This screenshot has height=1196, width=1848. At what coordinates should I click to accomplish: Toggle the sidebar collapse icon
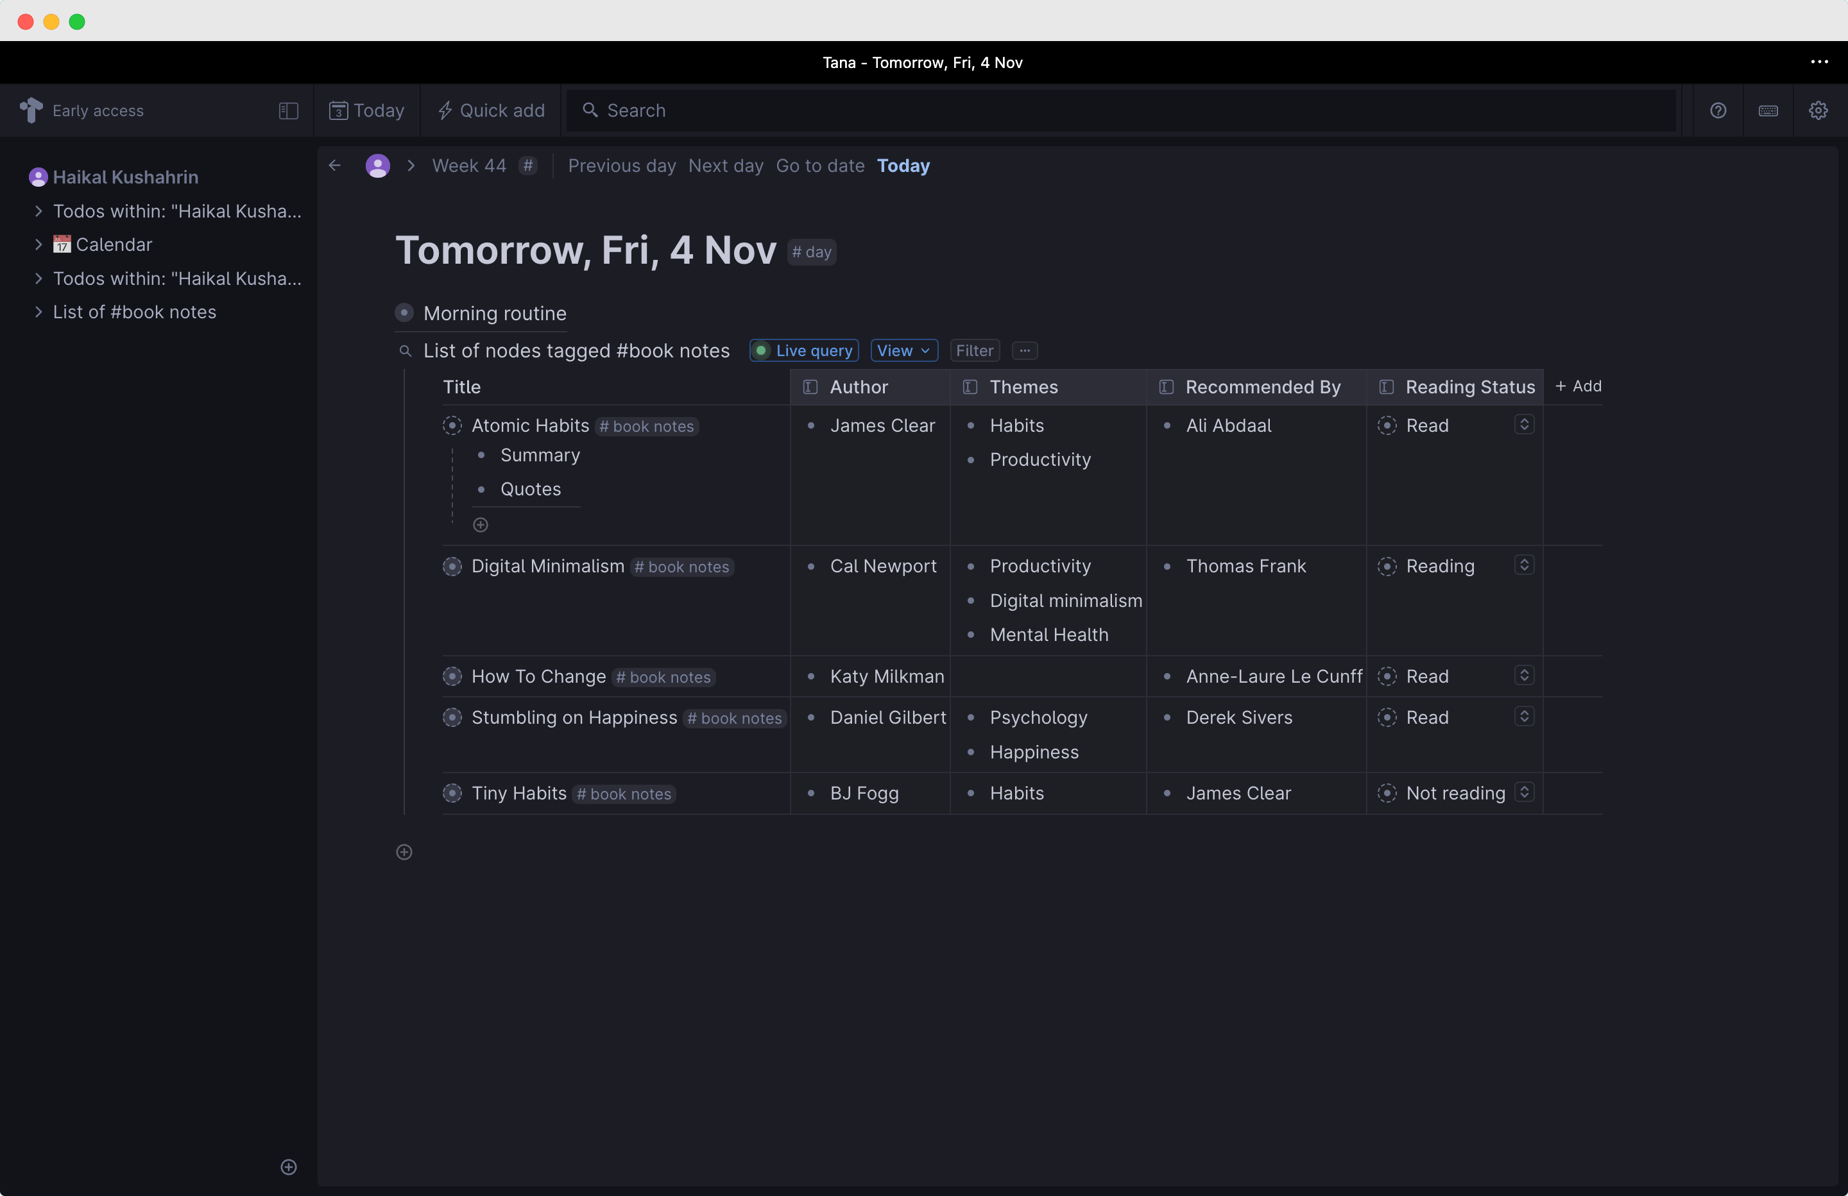pos(287,110)
